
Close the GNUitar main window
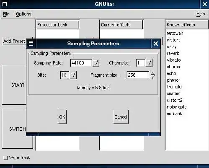tap(205, 4)
